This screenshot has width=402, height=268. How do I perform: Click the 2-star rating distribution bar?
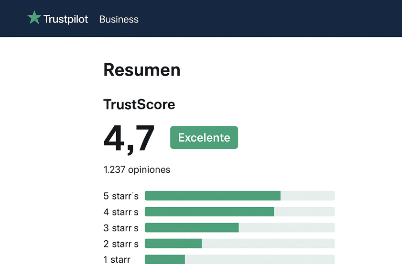pyautogui.click(x=239, y=244)
